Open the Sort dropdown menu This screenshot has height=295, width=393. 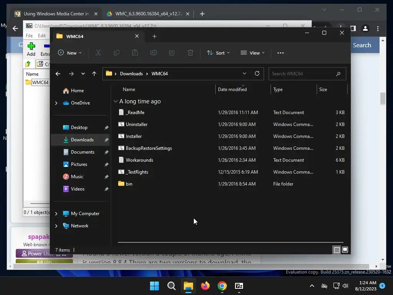click(x=218, y=53)
